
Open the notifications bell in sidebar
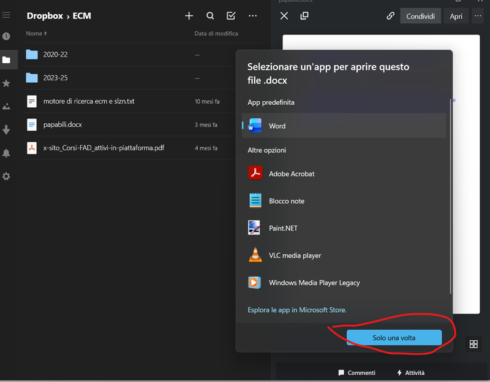point(6,153)
